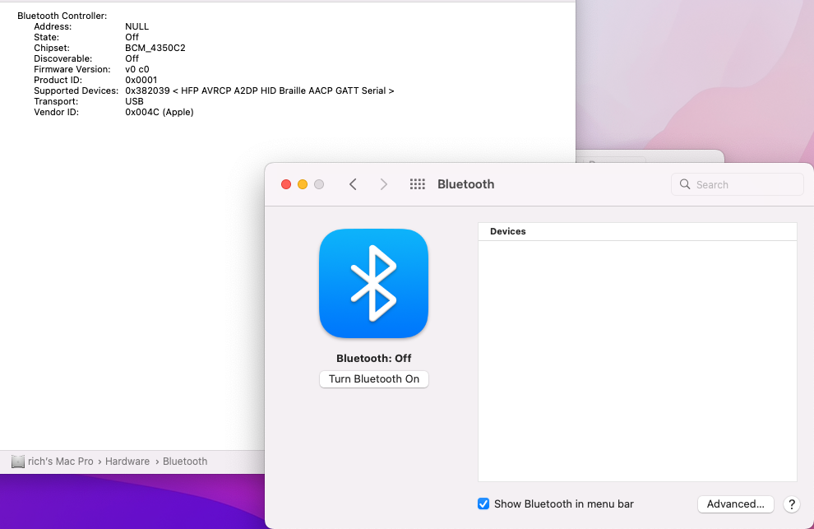The height and width of the screenshot is (529, 814).
Task: Select the Chipset value BCM_4350C2
Action: coord(155,48)
